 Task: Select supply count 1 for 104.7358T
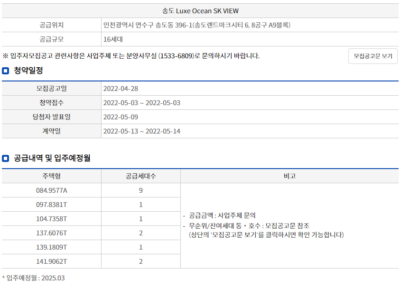pyautogui.click(x=141, y=219)
